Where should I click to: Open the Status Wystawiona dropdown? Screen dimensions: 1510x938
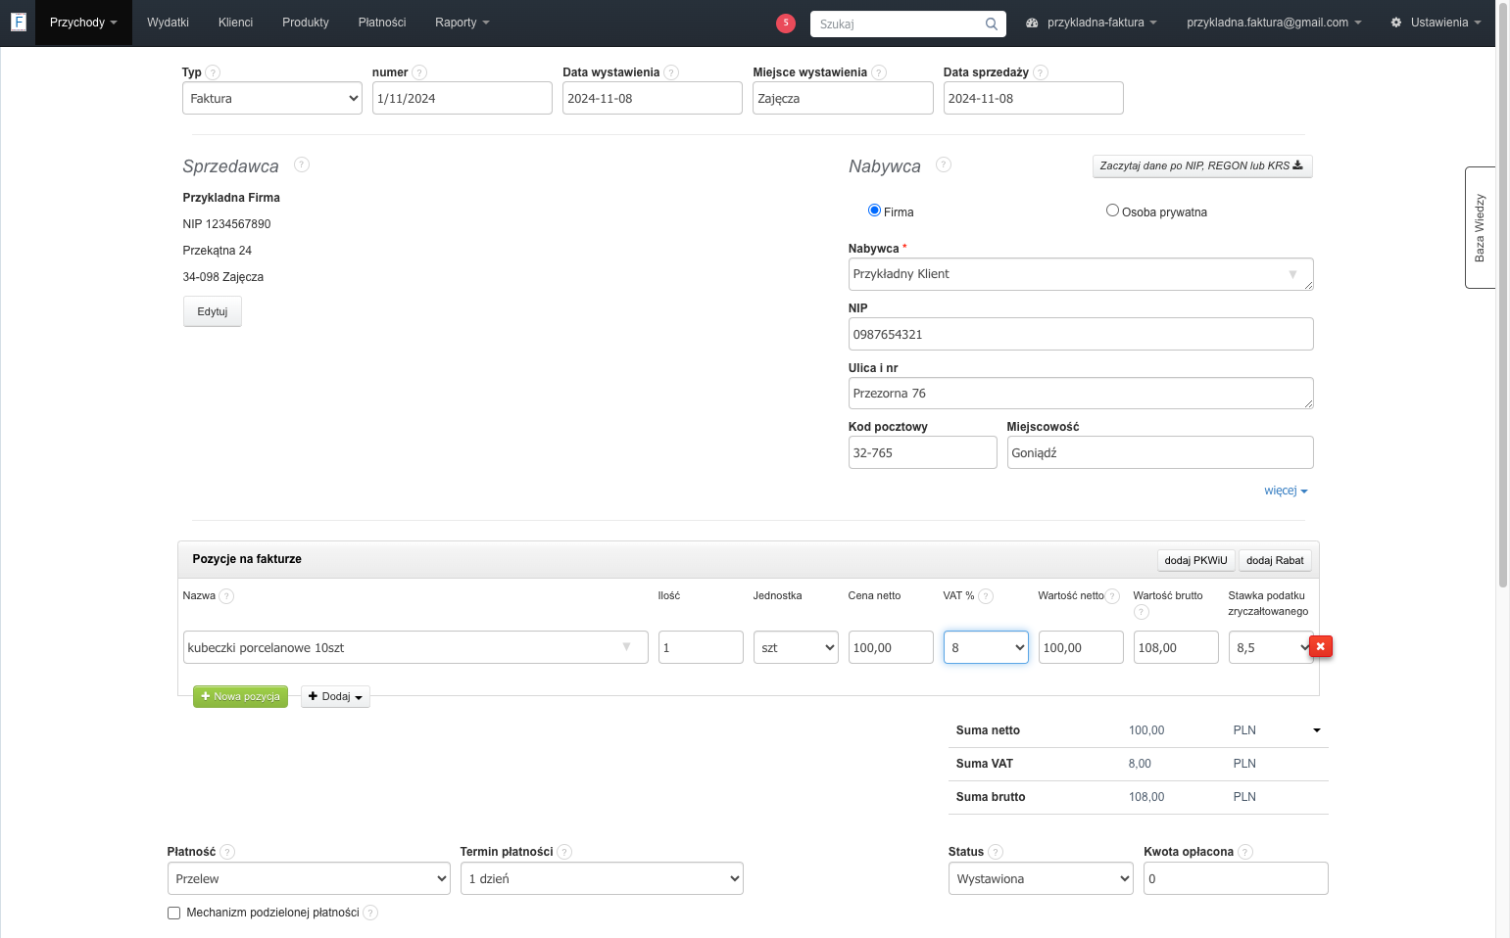(1041, 878)
